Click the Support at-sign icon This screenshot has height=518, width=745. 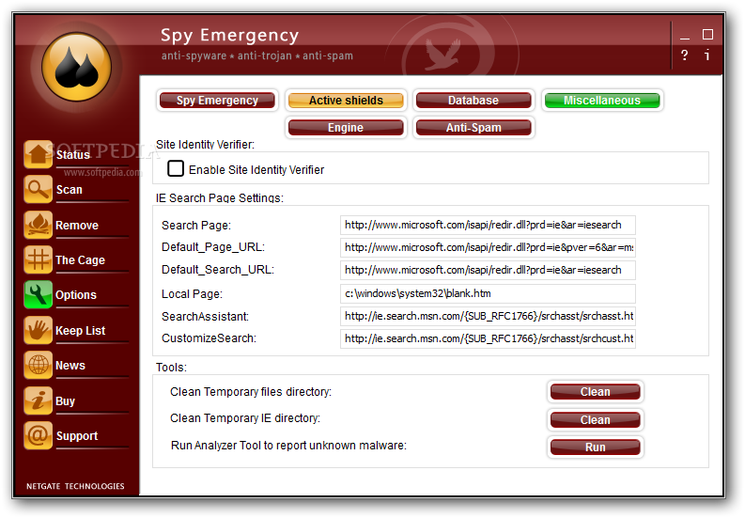click(38, 435)
